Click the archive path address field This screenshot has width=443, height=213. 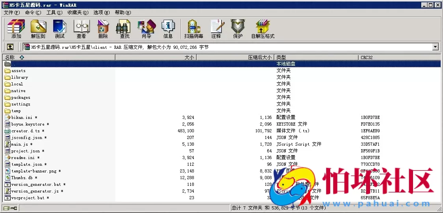(x=227, y=47)
